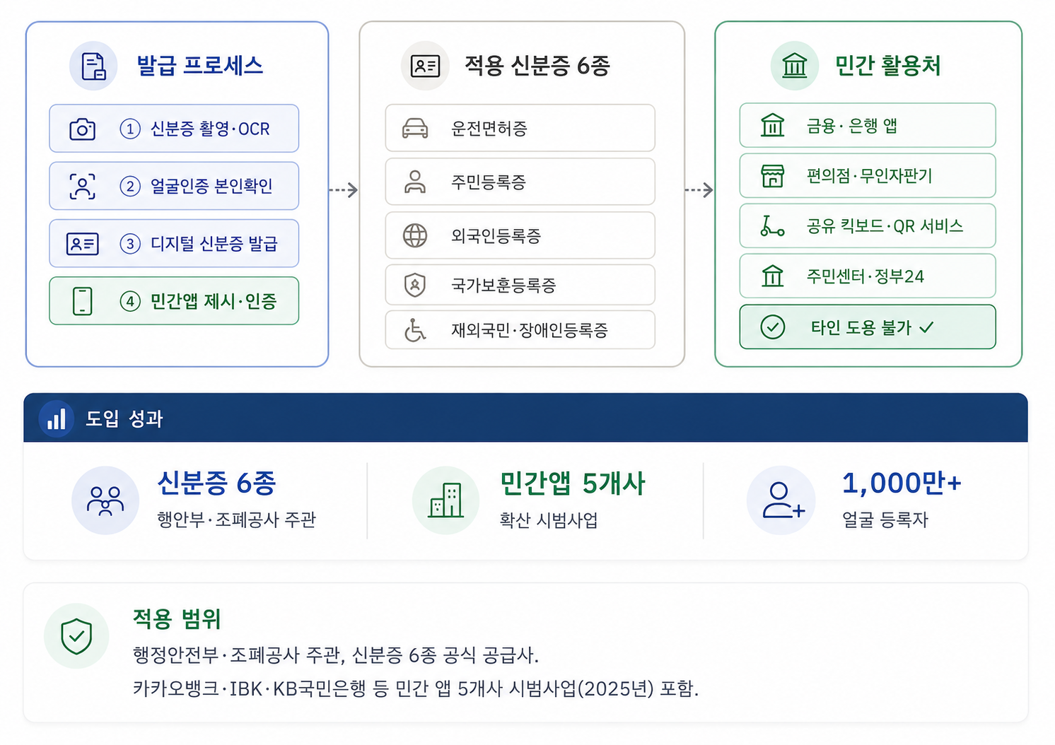Click the smartphone icon in 민간앱 제시·인증

tap(83, 301)
